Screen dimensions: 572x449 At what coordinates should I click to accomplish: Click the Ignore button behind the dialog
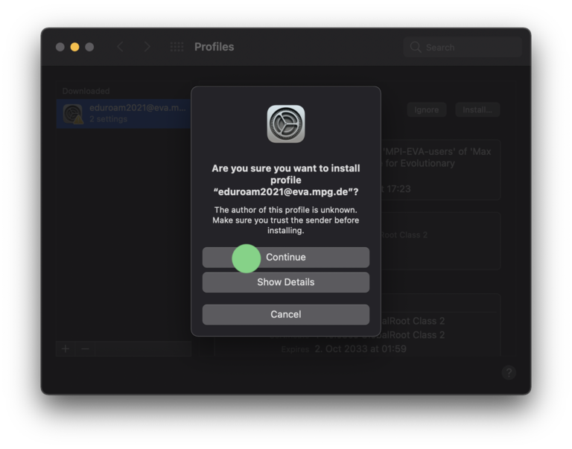(x=427, y=109)
